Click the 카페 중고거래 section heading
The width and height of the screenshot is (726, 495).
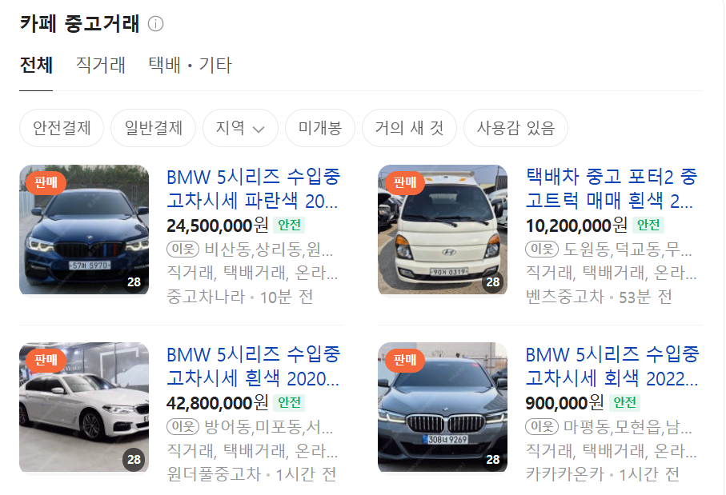(x=79, y=24)
